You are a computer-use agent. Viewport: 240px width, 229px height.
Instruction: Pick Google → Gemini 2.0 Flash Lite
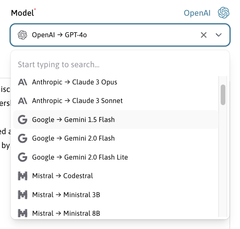point(116,157)
